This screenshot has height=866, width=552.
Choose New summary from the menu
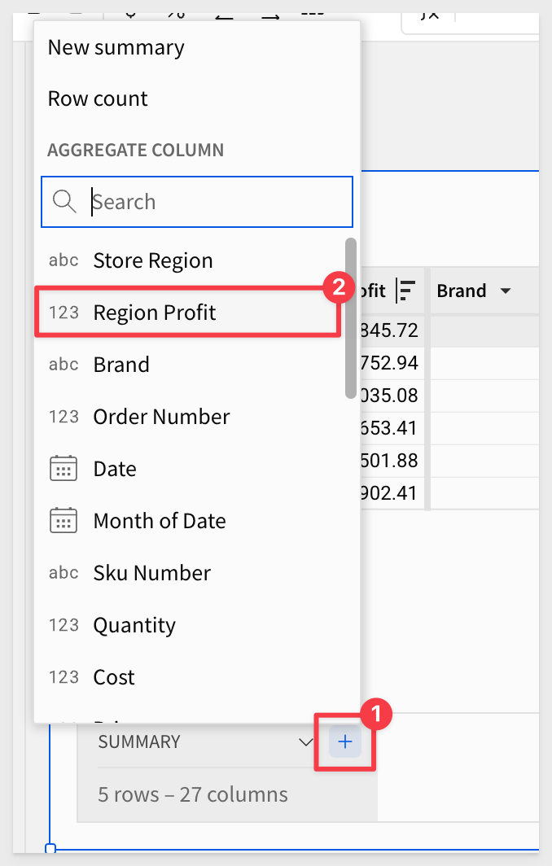[116, 47]
